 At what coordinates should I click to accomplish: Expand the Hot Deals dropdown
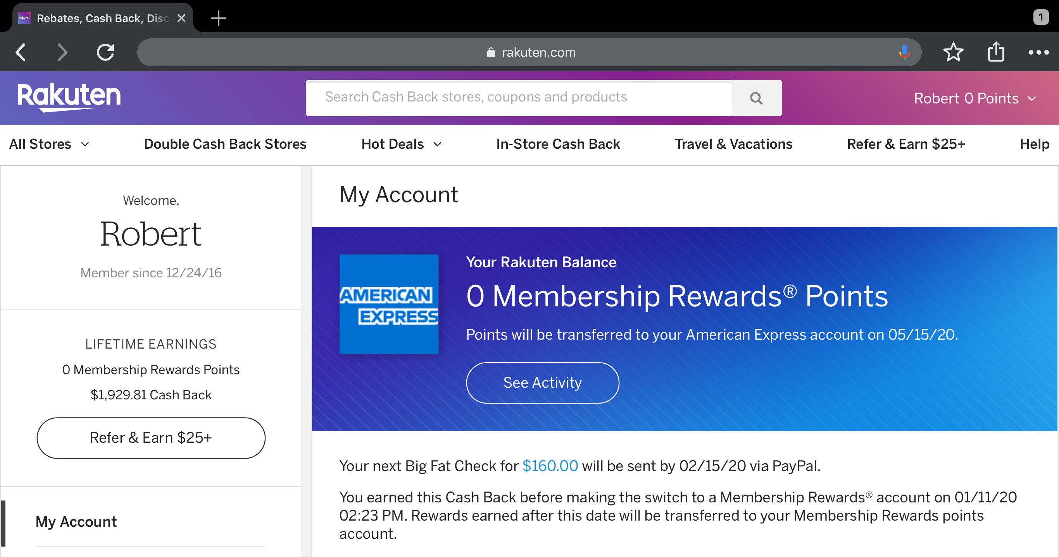[x=401, y=144]
